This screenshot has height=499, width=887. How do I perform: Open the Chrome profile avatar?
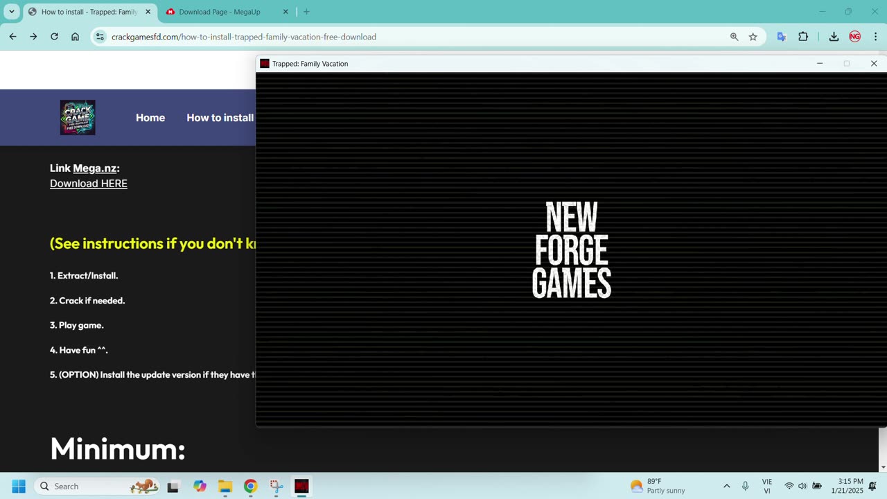pos(855,37)
